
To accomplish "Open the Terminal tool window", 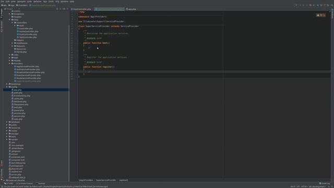I will coord(41,183).
